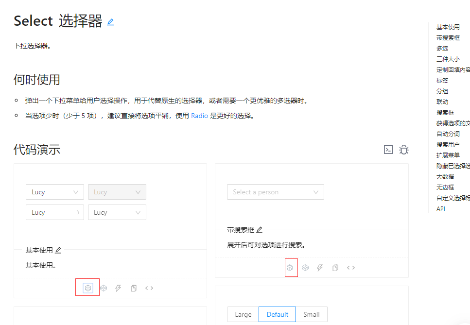Jump to 多选 in the anchor menu

442,48
